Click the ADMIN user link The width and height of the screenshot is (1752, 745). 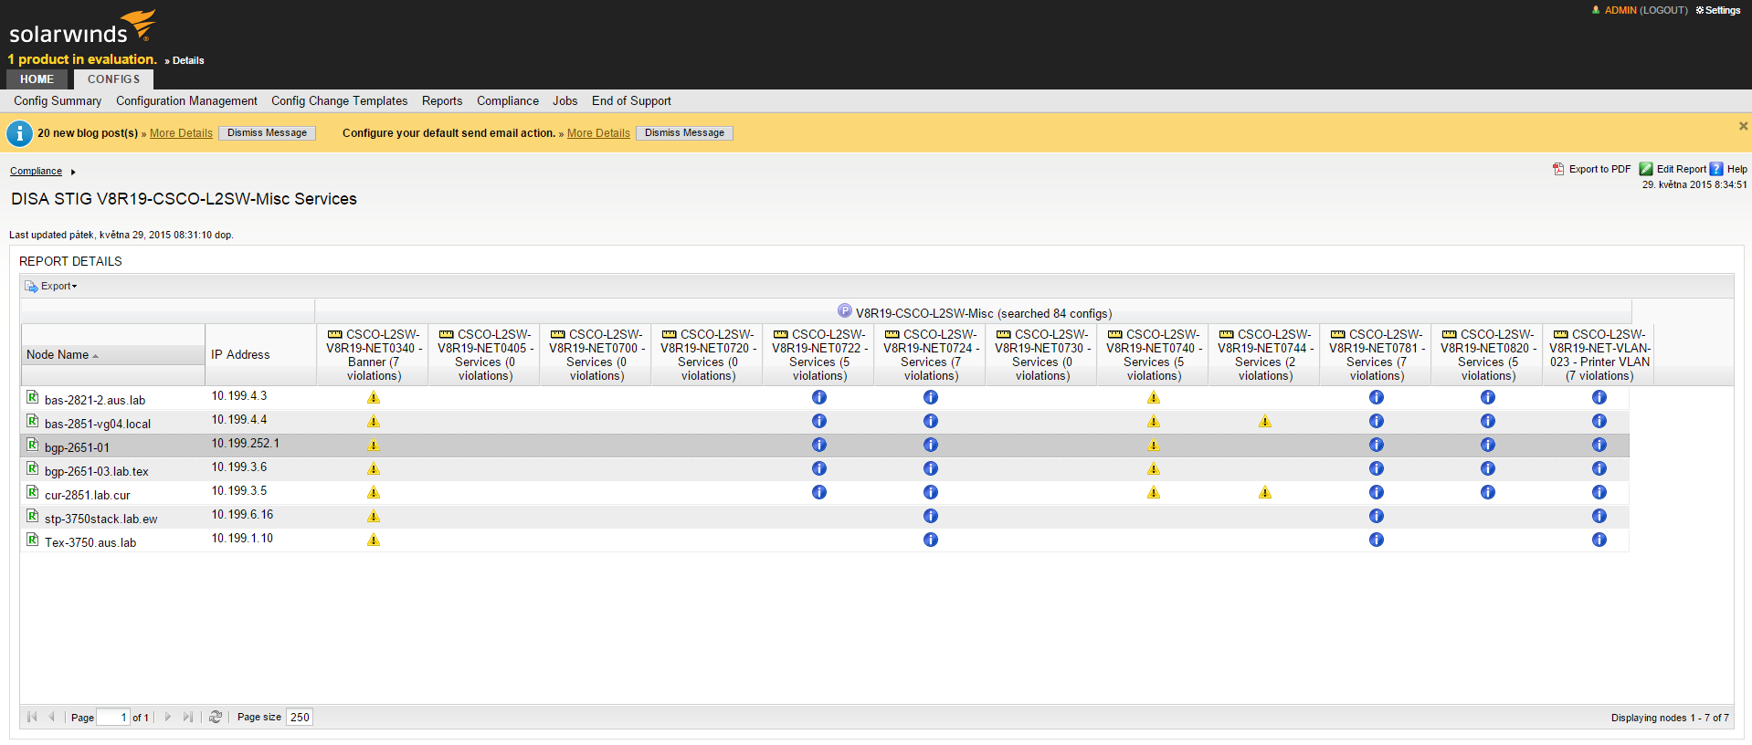click(x=1620, y=10)
